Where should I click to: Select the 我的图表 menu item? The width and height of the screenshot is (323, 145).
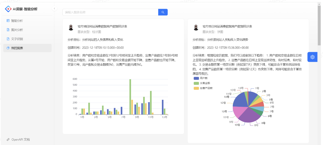pos(27,48)
